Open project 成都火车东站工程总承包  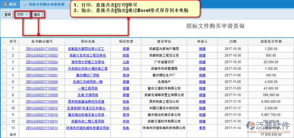[x=87, y=55]
